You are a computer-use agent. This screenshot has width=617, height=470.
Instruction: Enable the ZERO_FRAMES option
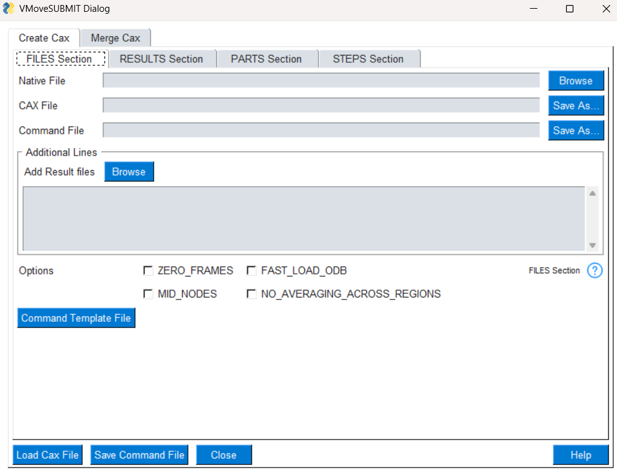click(x=148, y=270)
